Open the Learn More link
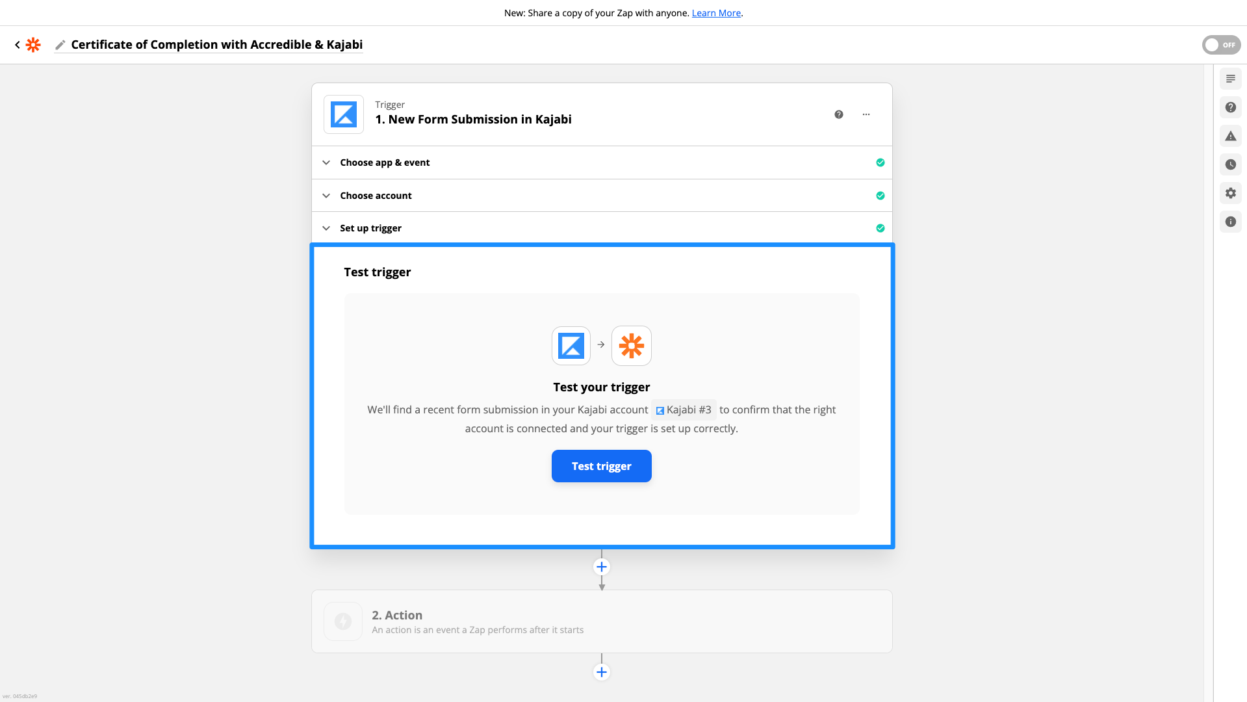This screenshot has height=702, width=1247. pyautogui.click(x=716, y=13)
